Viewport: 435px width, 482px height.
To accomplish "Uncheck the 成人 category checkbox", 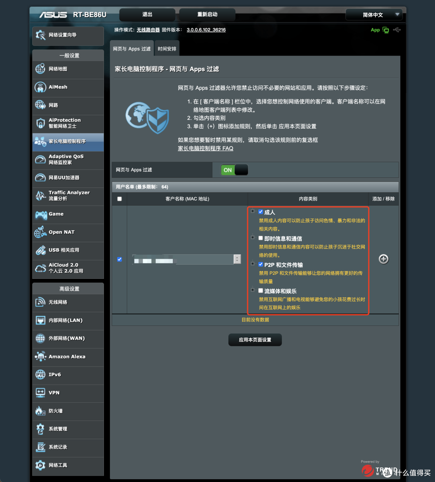I will point(261,212).
